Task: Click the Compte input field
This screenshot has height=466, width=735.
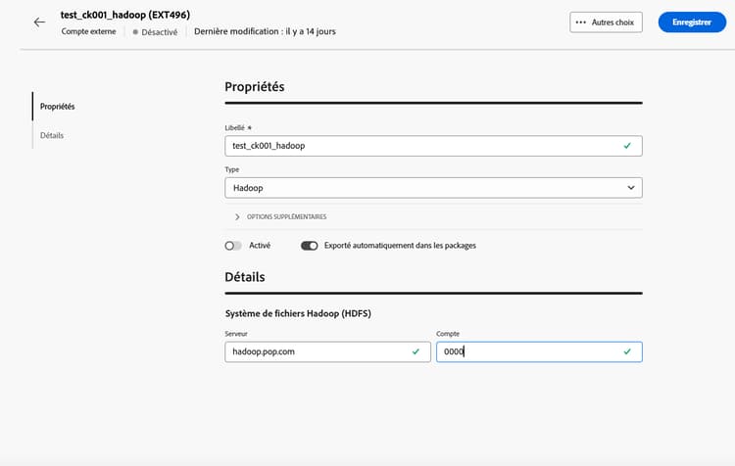Action: [x=529, y=351]
